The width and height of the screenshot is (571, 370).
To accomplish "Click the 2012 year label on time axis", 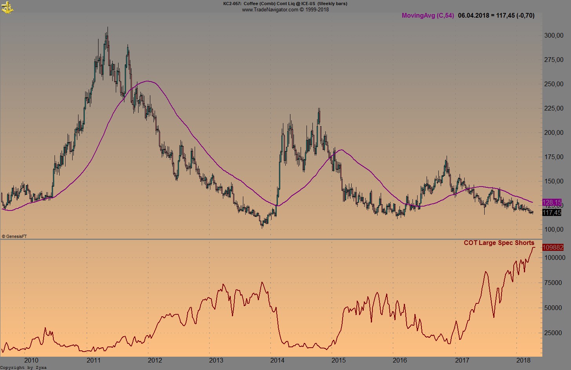I will pos(155,360).
